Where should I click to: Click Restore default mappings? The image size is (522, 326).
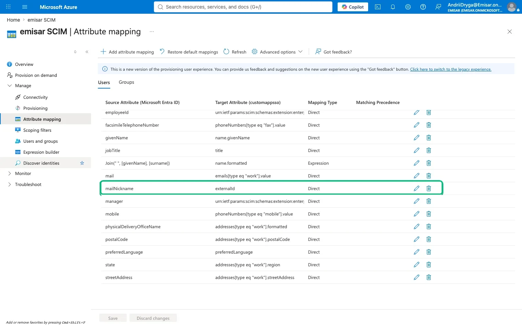coord(189,52)
